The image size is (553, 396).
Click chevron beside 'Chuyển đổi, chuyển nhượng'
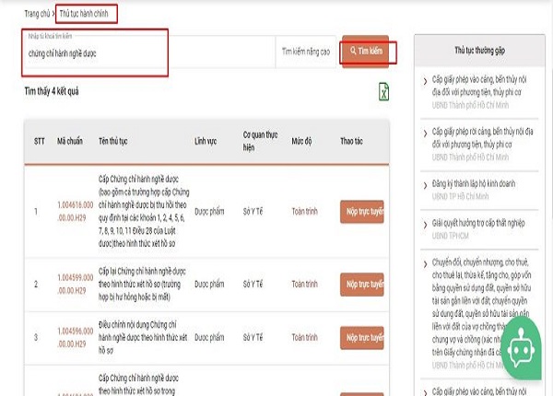coord(425,264)
